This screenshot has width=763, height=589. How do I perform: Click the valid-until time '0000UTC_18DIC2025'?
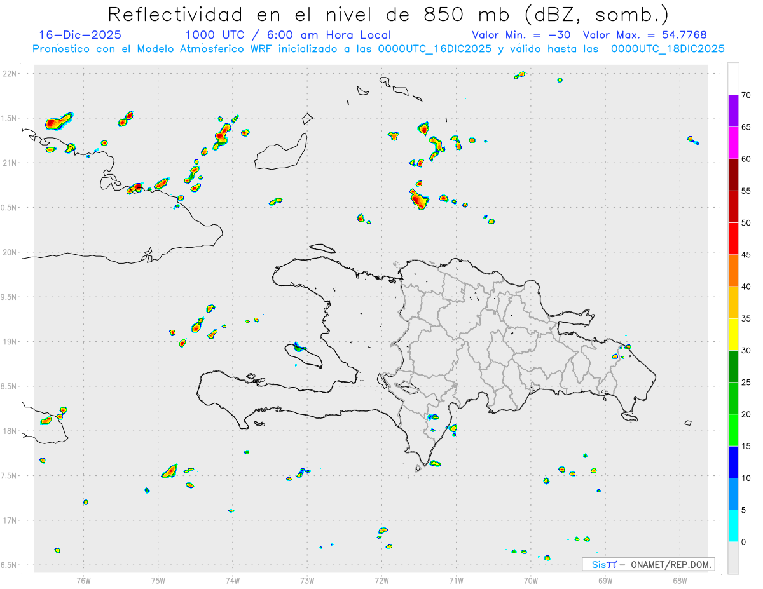[668, 48]
